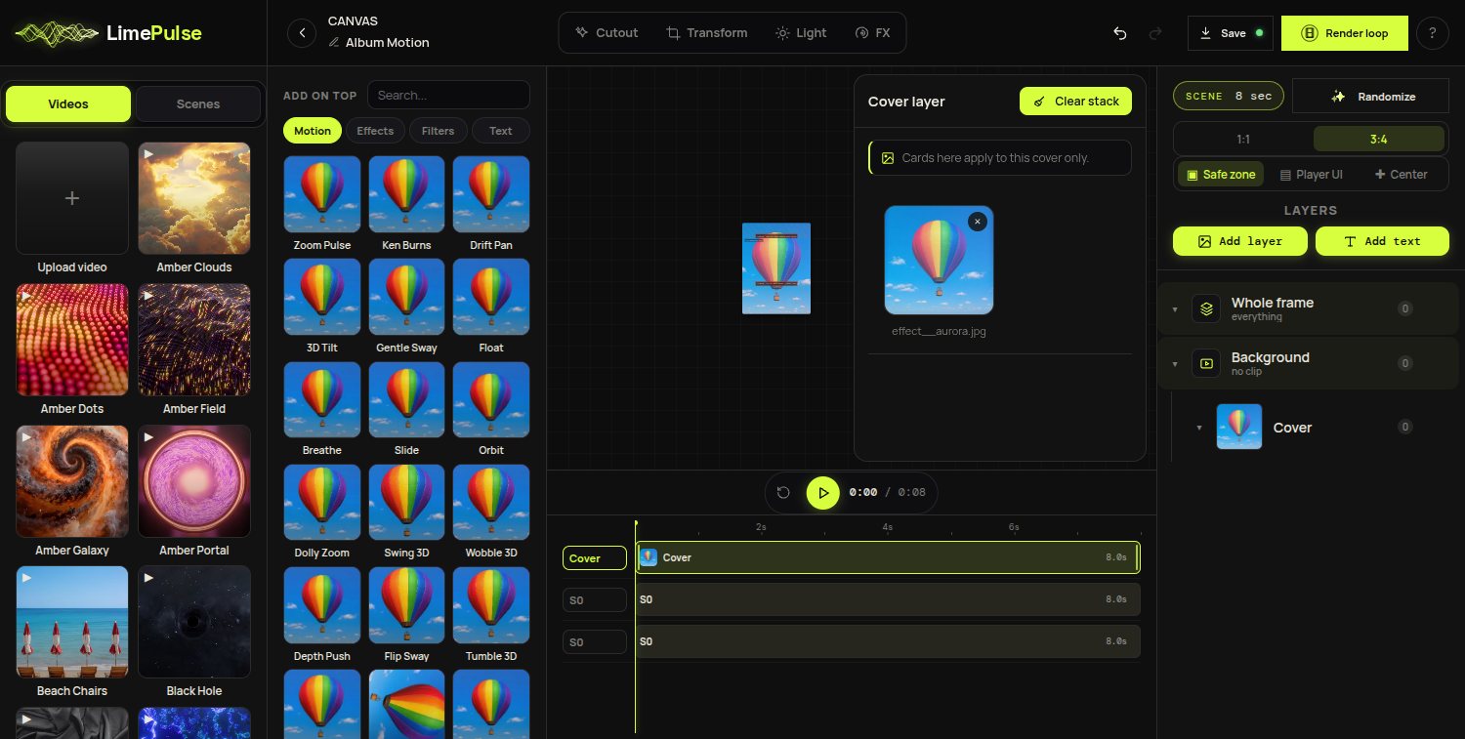Choose the Dolly Zoom motion
Image resolution: width=1465 pixels, height=739 pixels.
pyautogui.click(x=322, y=503)
